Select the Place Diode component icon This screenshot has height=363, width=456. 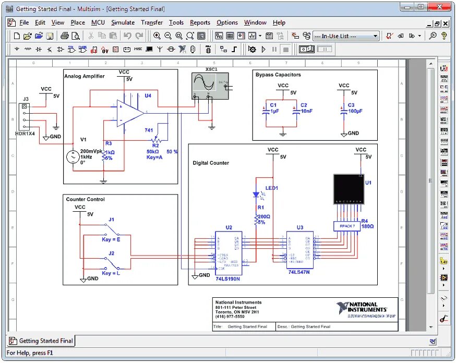click(x=38, y=49)
